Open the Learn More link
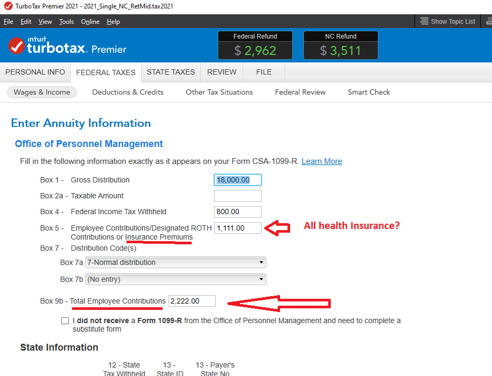The height and width of the screenshot is (376, 492). [322, 161]
